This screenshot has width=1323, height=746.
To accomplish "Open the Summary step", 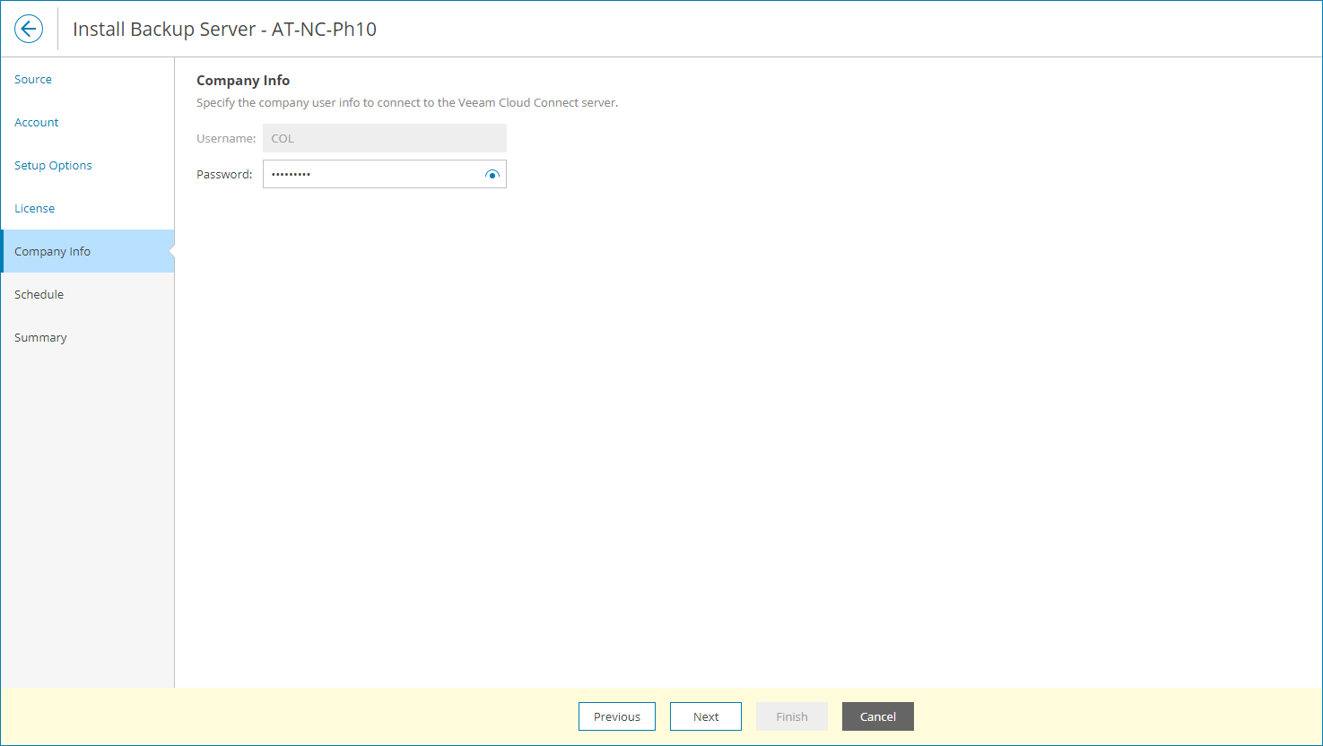I will 40,337.
